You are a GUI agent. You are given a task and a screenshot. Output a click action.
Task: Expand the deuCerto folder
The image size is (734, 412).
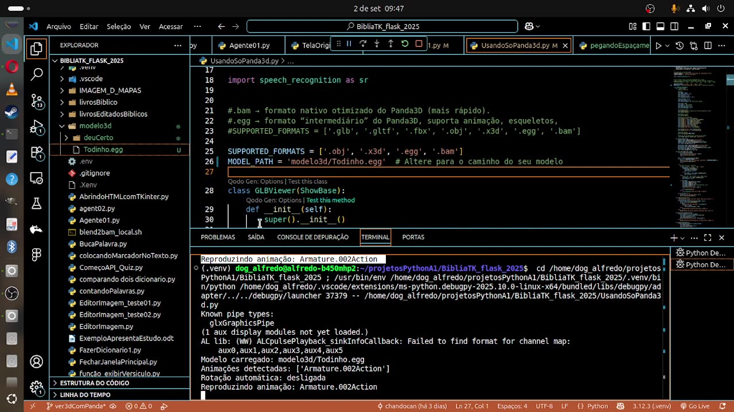pyautogui.click(x=66, y=138)
